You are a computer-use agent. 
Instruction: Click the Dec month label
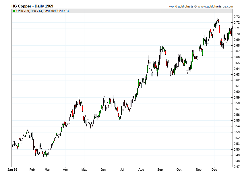(x=214, y=169)
